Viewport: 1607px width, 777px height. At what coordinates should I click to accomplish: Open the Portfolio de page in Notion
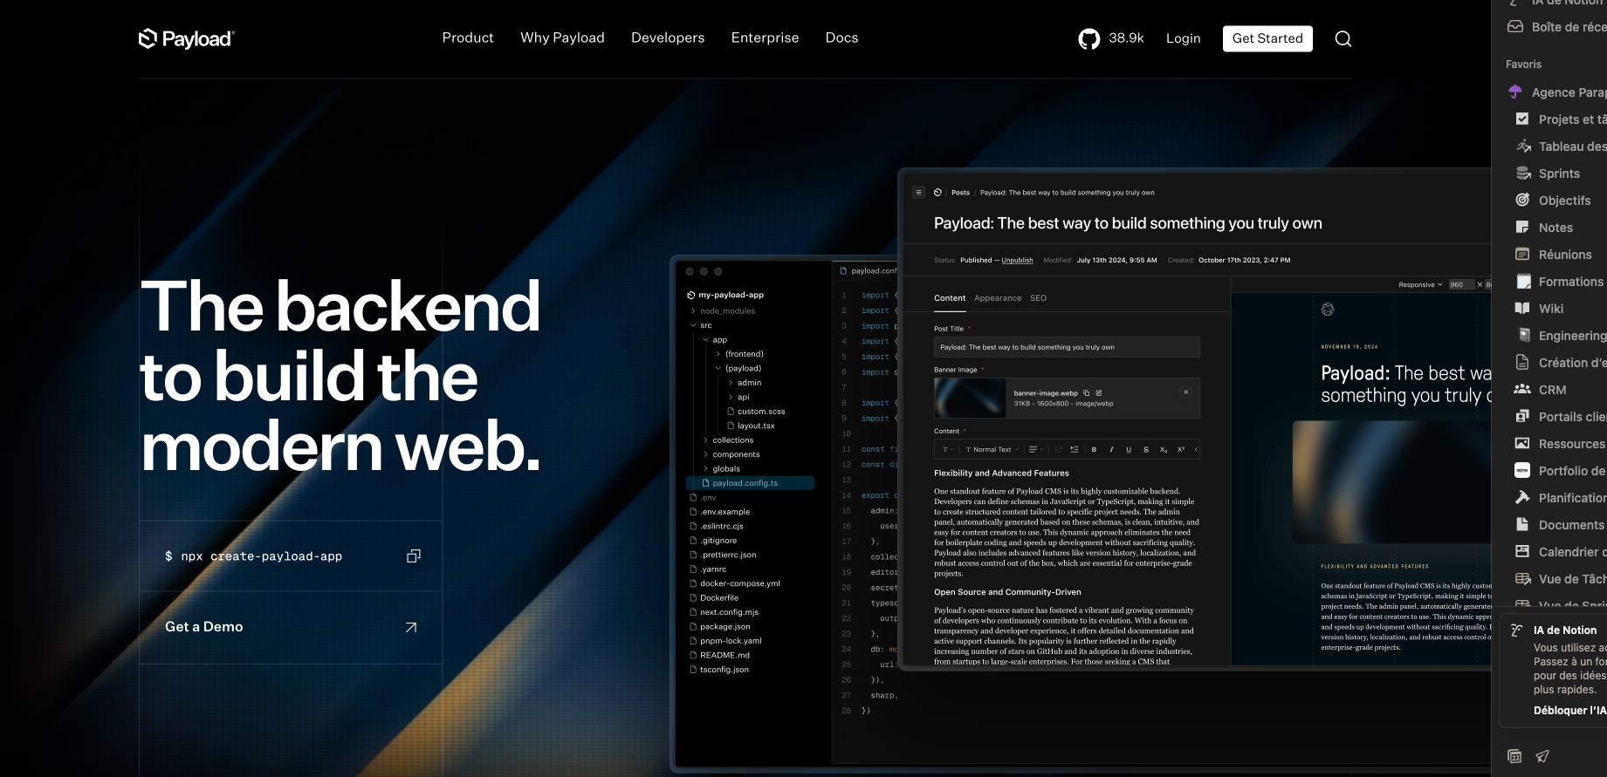pos(1561,470)
